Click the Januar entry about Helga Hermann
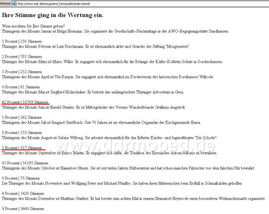 (115, 31)
